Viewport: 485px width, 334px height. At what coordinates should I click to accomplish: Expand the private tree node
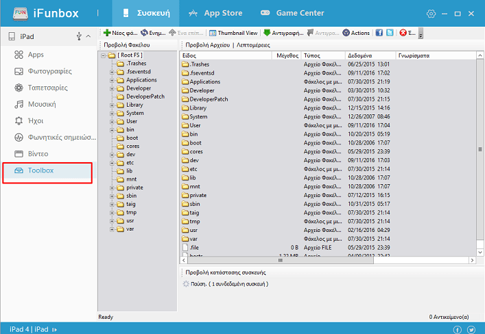click(112, 188)
